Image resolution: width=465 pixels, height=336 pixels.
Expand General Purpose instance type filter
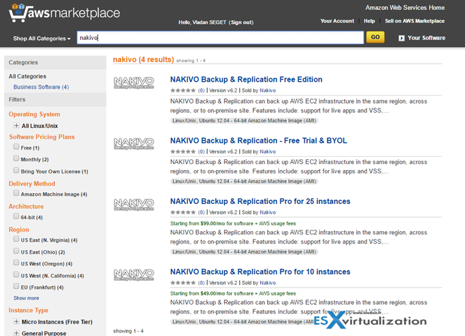pos(17,333)
